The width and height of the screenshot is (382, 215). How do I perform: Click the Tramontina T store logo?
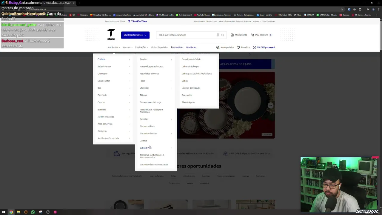pos(111,35)
